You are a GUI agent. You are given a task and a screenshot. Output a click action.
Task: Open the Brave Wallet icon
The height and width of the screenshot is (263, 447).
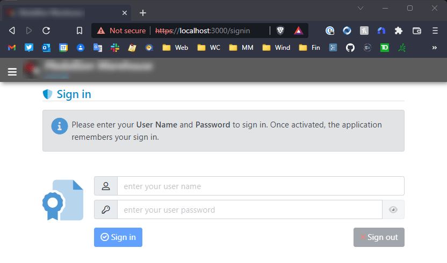[417, 31]
